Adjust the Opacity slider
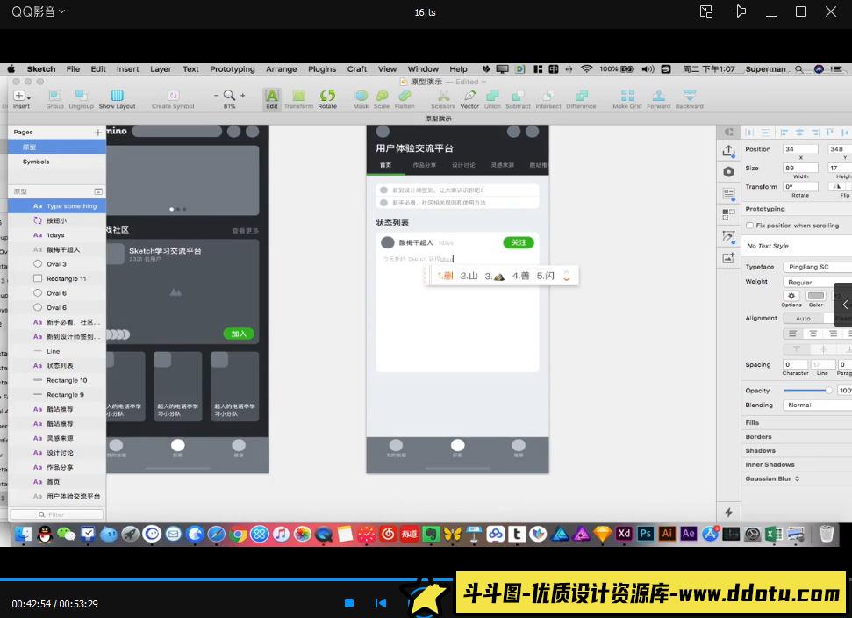 click(x=807, y=391)
